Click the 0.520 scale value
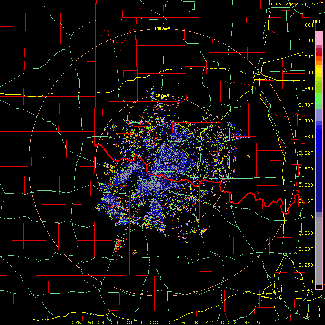Image resolution: width=325 pixels, height=325 pixels. [306, 185]
